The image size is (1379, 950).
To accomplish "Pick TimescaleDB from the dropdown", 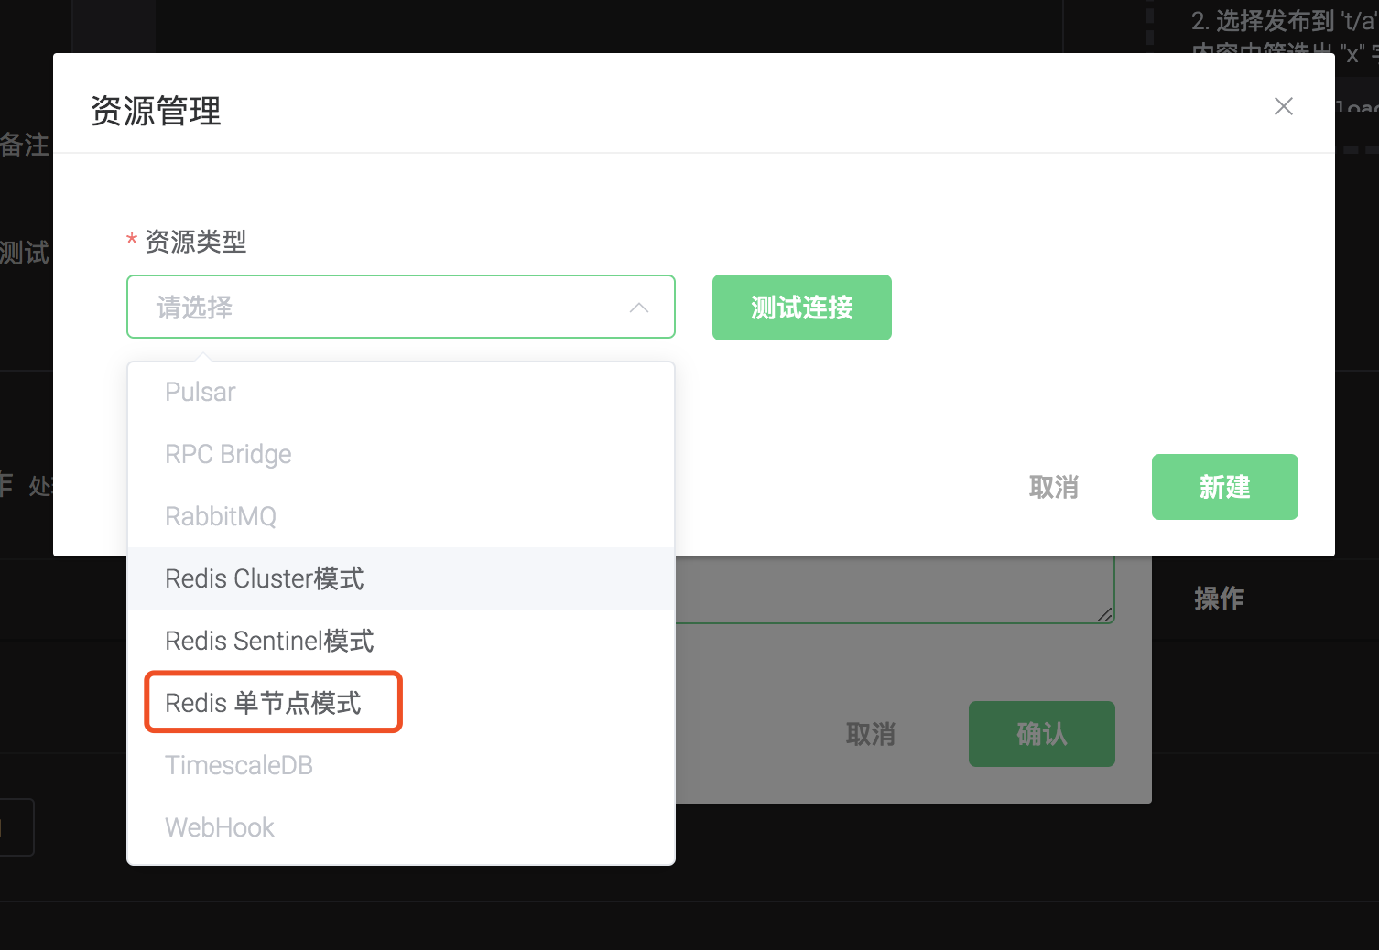I will coord(239,765).
